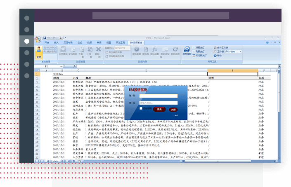Image resolution: width=291 pixels, height=187 pixels.
Task: Click the 合并工作表 icon
Action: coord(215,47)
